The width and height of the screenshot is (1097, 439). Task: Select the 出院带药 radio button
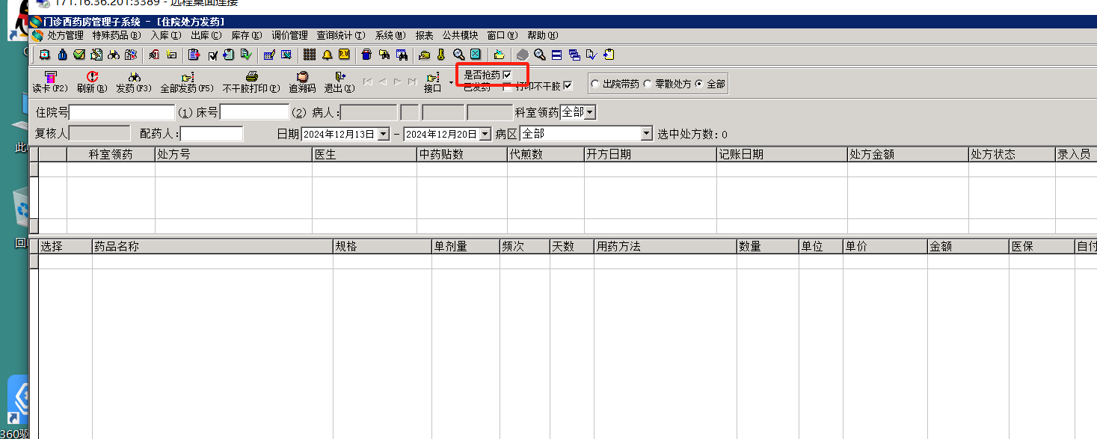tap(595, 84)
